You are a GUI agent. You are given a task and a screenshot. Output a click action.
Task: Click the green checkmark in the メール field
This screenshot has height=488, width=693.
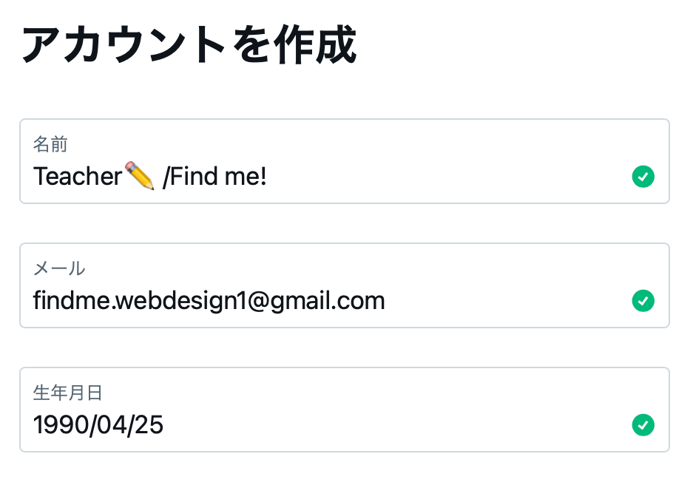pyautogui.click(x=643, y=301)
